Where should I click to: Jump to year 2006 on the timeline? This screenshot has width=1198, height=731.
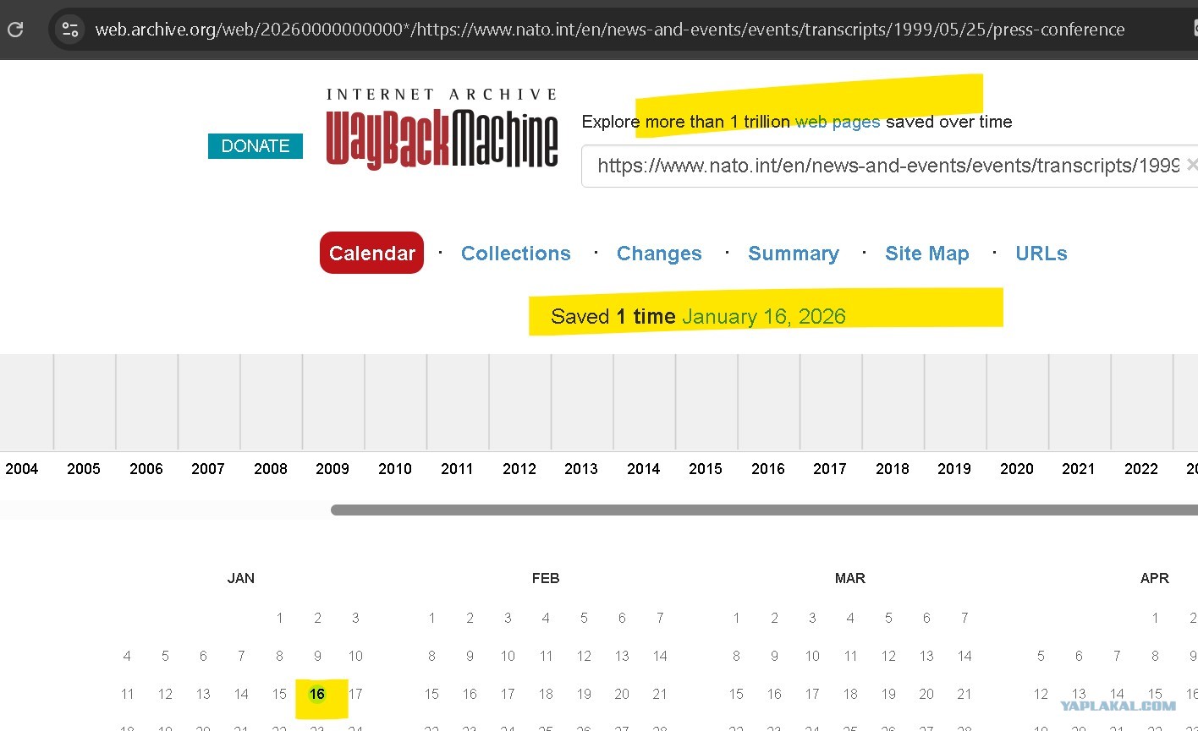[x=146, y=469]
